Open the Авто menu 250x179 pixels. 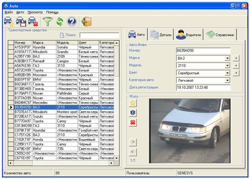pos(20,12)
